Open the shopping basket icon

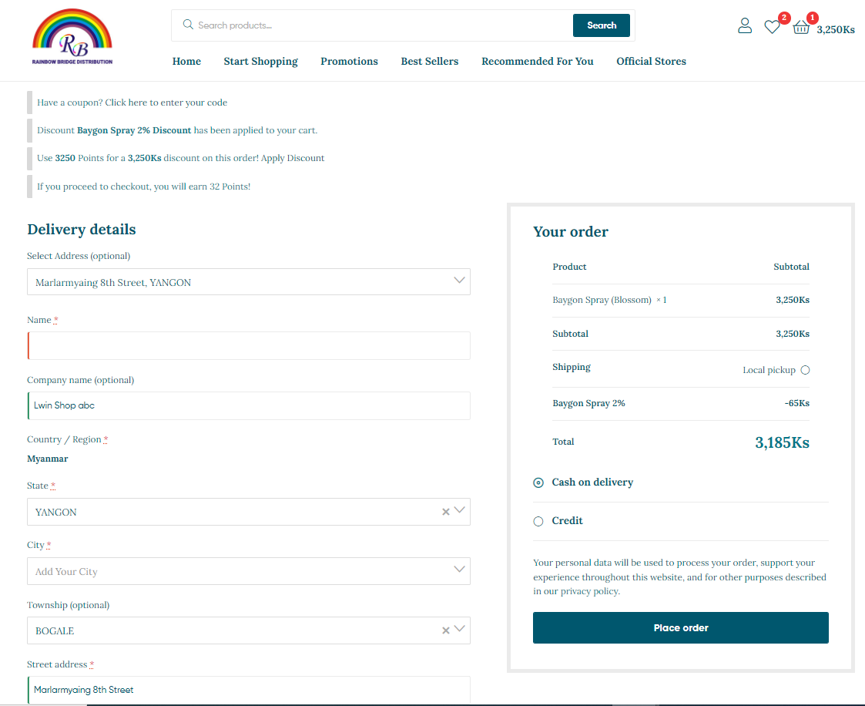(x=801, y=27)
